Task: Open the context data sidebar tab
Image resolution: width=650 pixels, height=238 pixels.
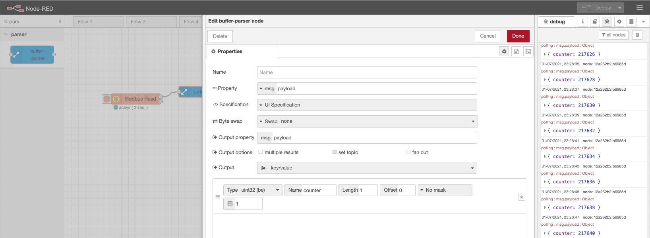Action: pyautogui.click(x=631, y=22)
